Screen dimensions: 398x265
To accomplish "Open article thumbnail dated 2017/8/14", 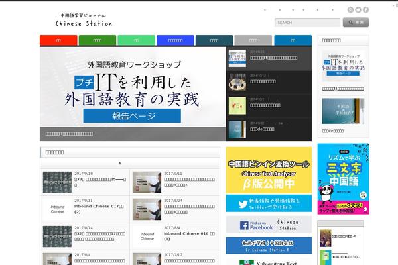I will point(57,237).
